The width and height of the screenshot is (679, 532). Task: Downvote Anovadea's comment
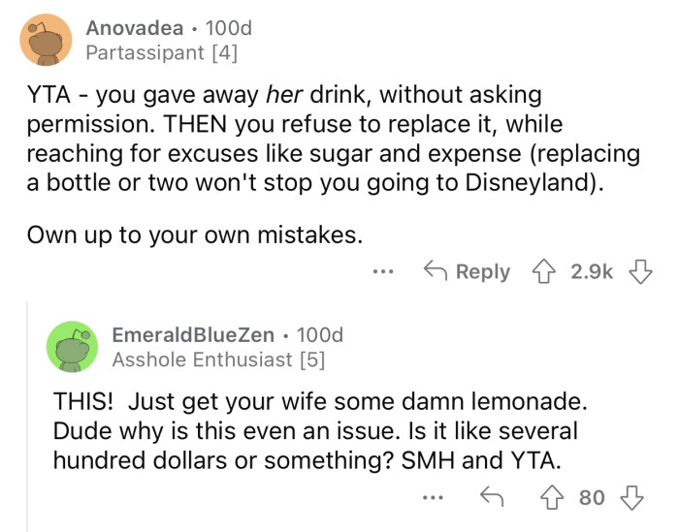pos(641,271)
